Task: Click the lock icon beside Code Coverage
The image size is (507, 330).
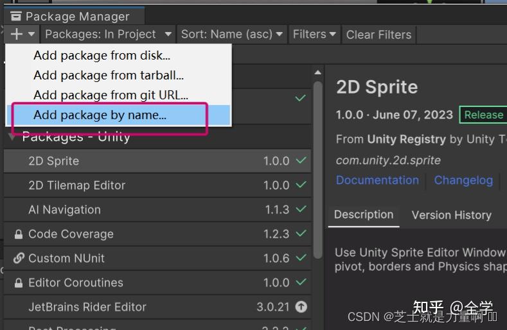Action: 19,234
